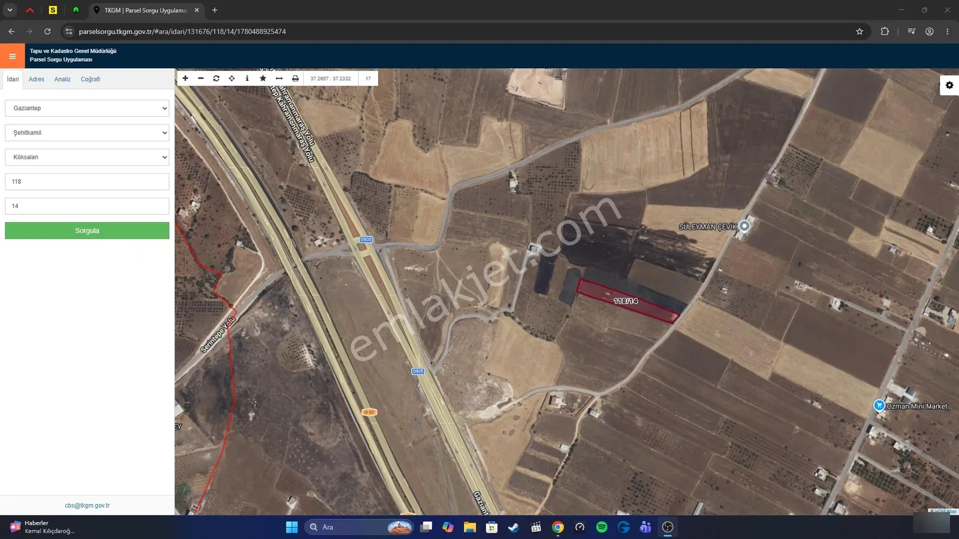Open Spotify from the taskbar
959x539 pixels.
pyautogui.click(x=602, y=527)
